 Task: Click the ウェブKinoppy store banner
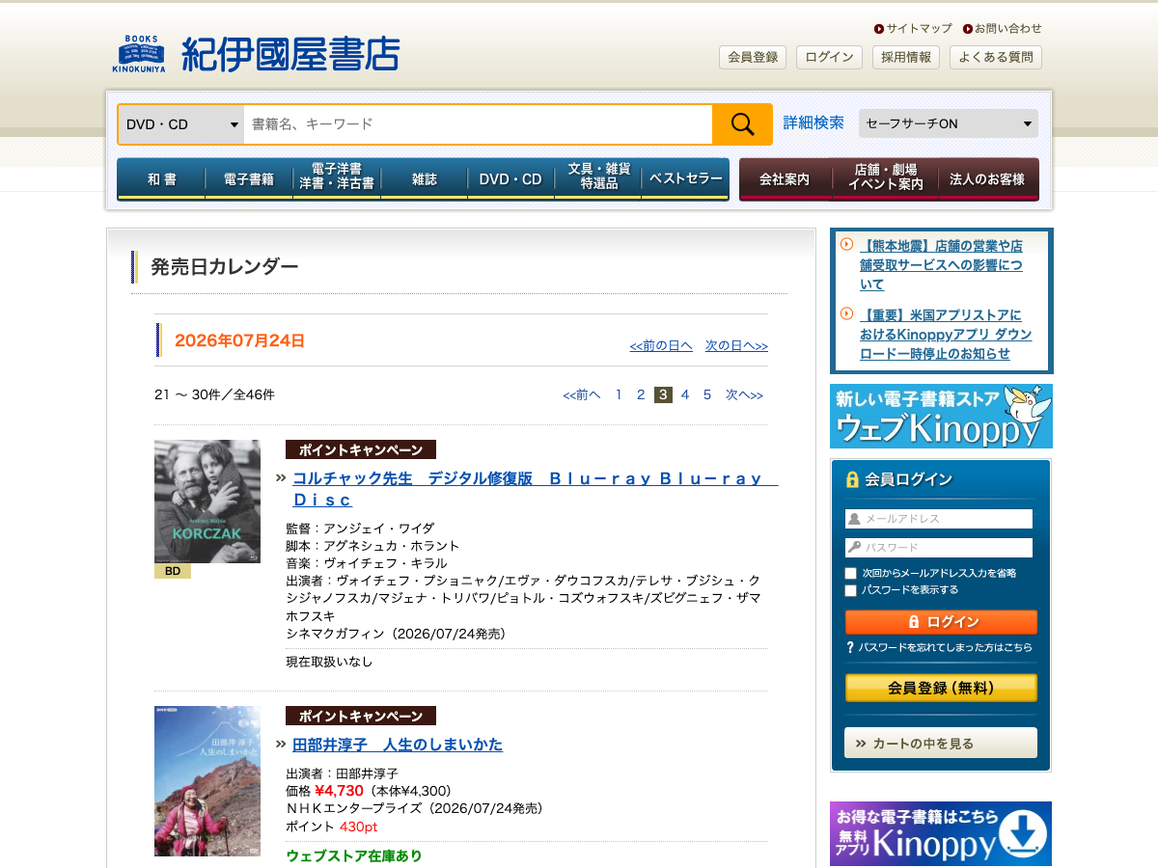point(941,416)
